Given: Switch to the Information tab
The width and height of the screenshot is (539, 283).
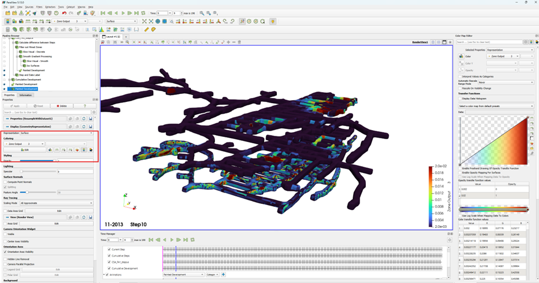Looking at the screenshot, I should [x=25, y=95].
